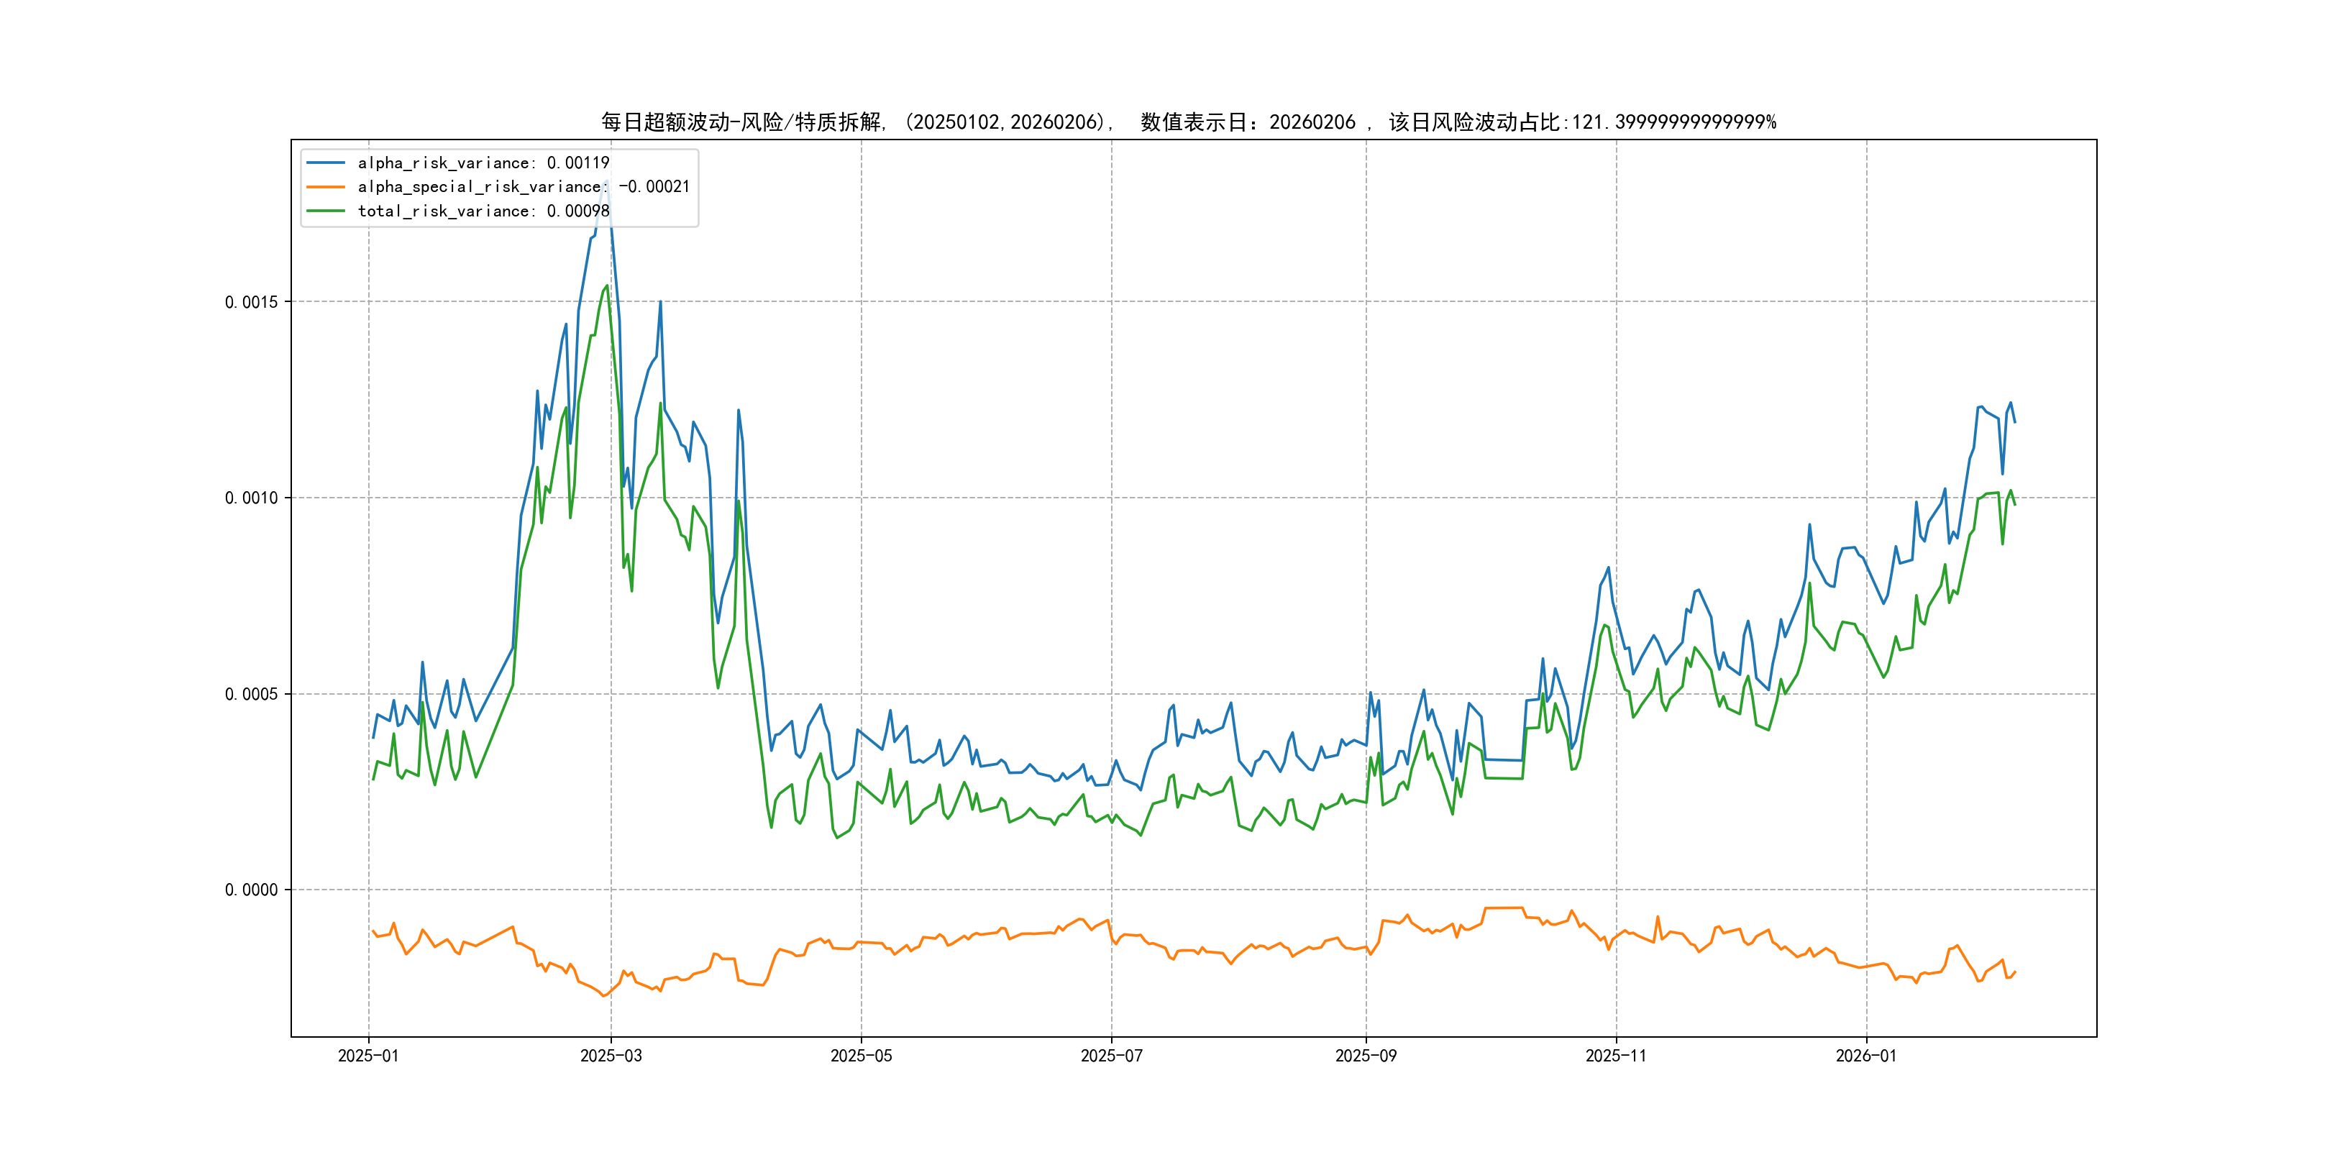Screen dimensions: 2330x1165
Task: Click the 0.0015 y-axis tick label
Action: tap(252, 302)
